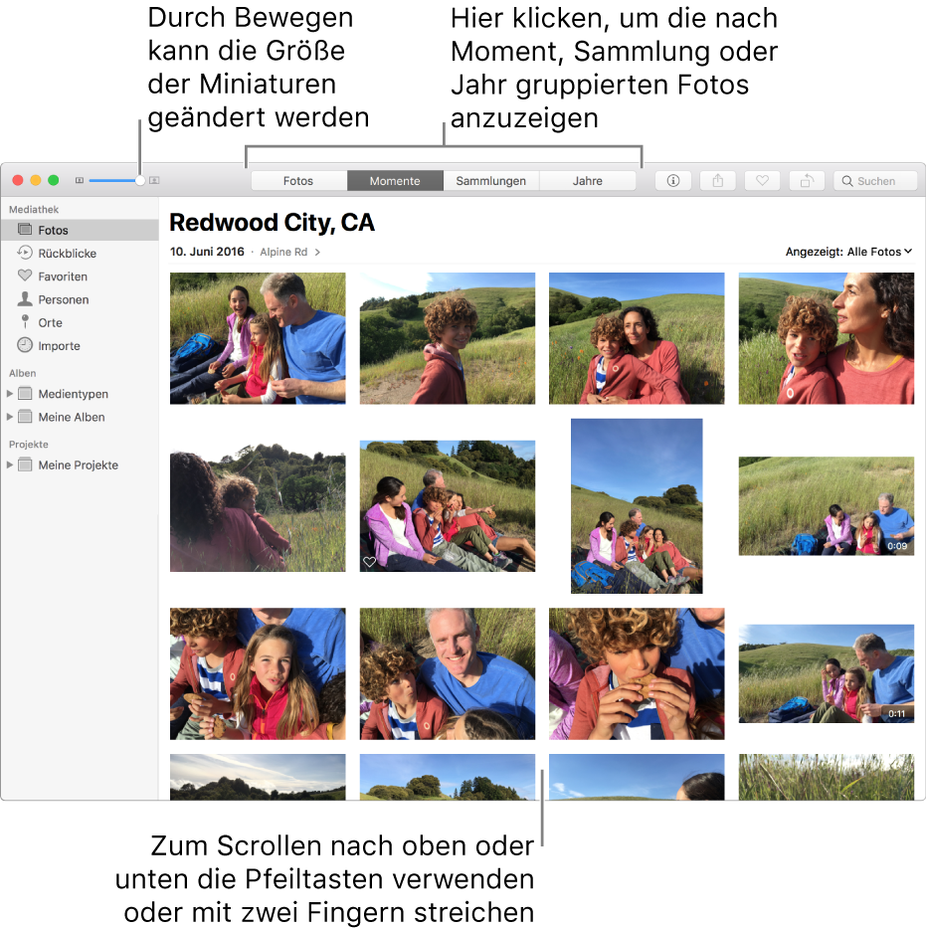This screenshot has width=926, height=929.
Task: Open Importe in the sidebar
Action: click(59, 346)
